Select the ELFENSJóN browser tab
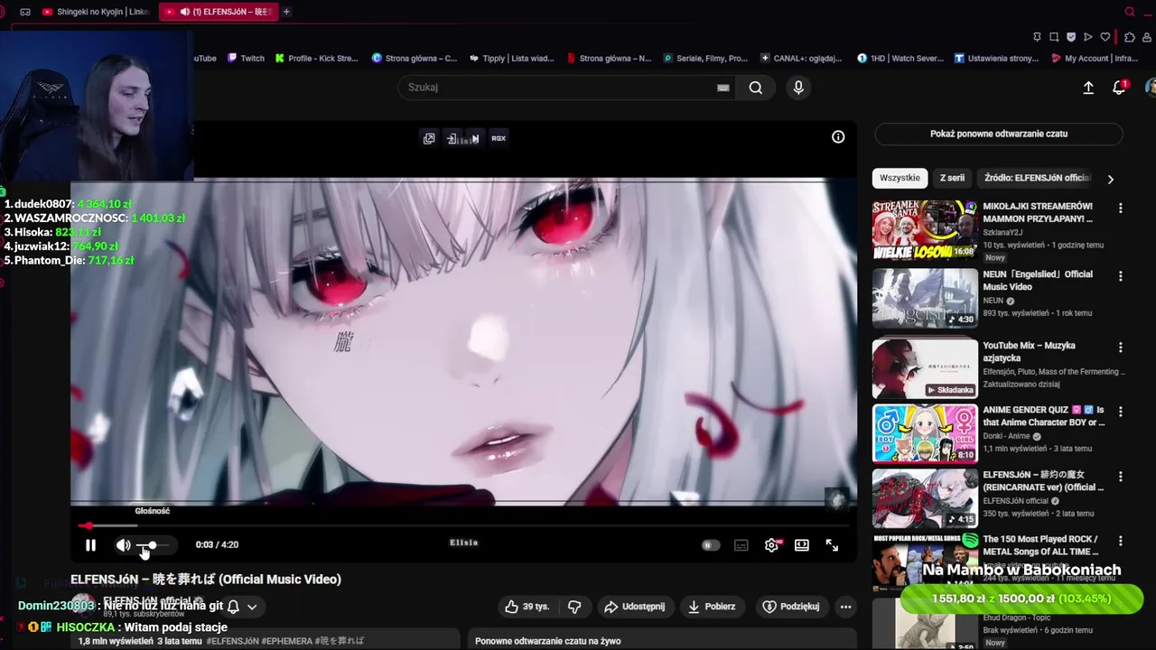 [x=218, y=12]
